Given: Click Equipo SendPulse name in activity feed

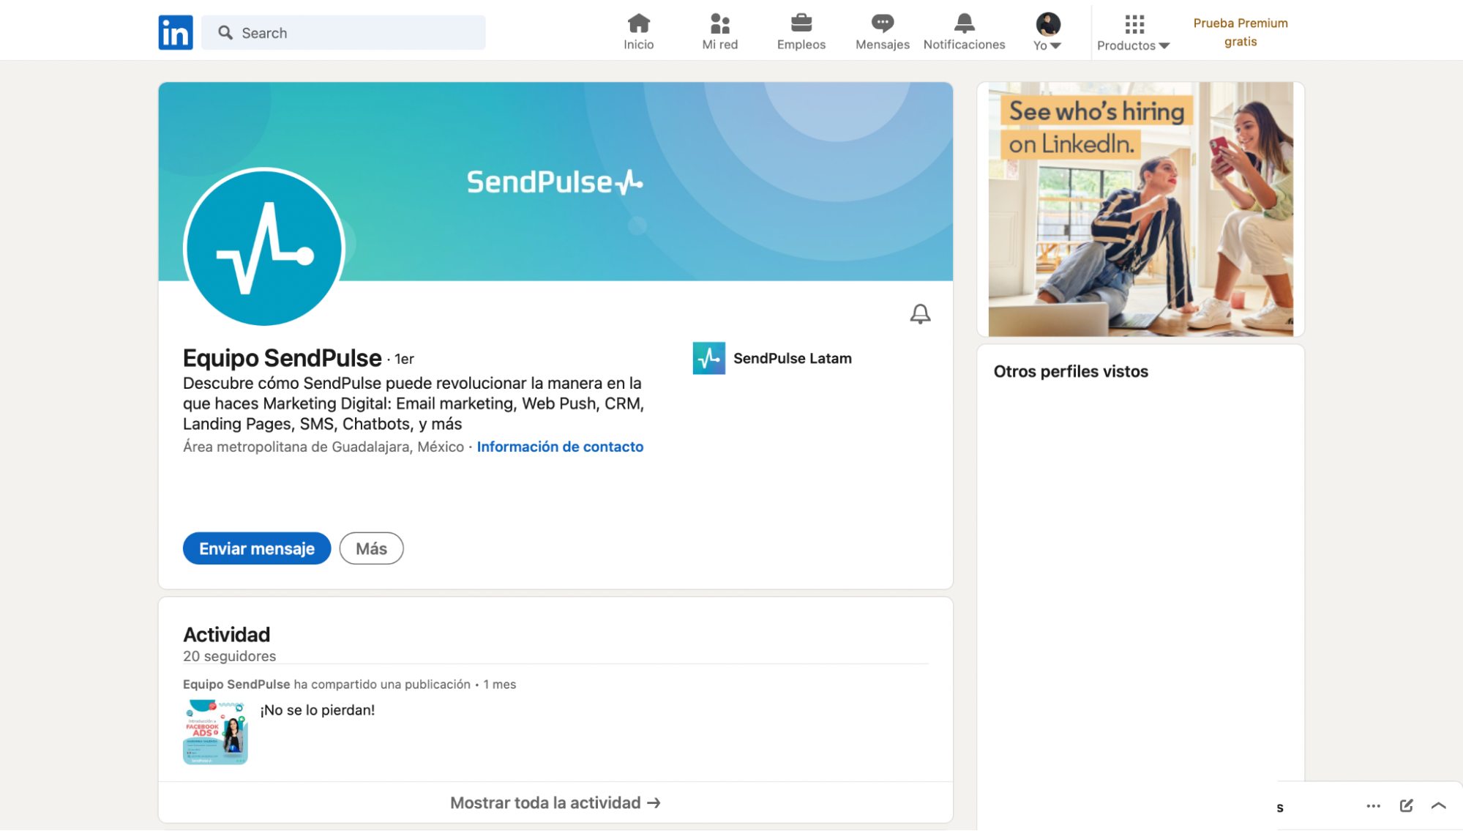Looking at the screenshot, I should (x=236, y=684).
